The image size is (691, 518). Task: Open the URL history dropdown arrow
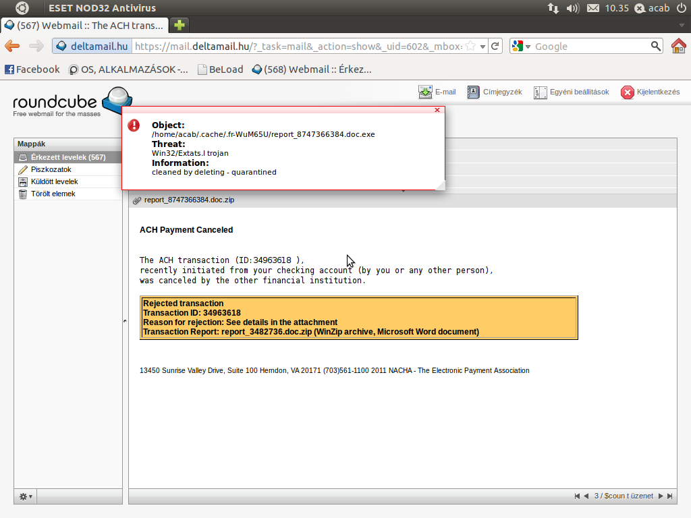(482, 47)
